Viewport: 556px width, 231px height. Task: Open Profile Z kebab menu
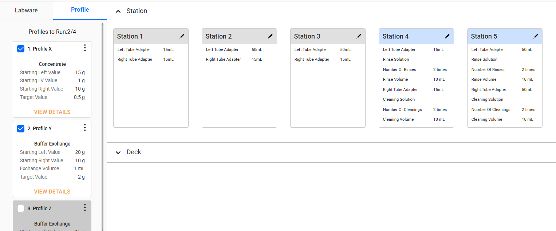tap(85, 208)
